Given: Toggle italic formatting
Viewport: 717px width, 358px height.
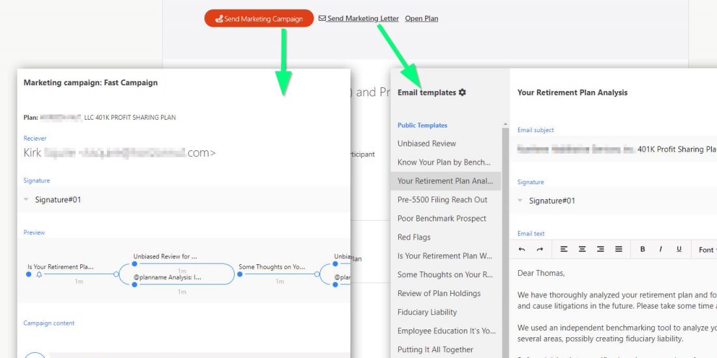Looking at the screenshot, I should [x=660, y=249].
